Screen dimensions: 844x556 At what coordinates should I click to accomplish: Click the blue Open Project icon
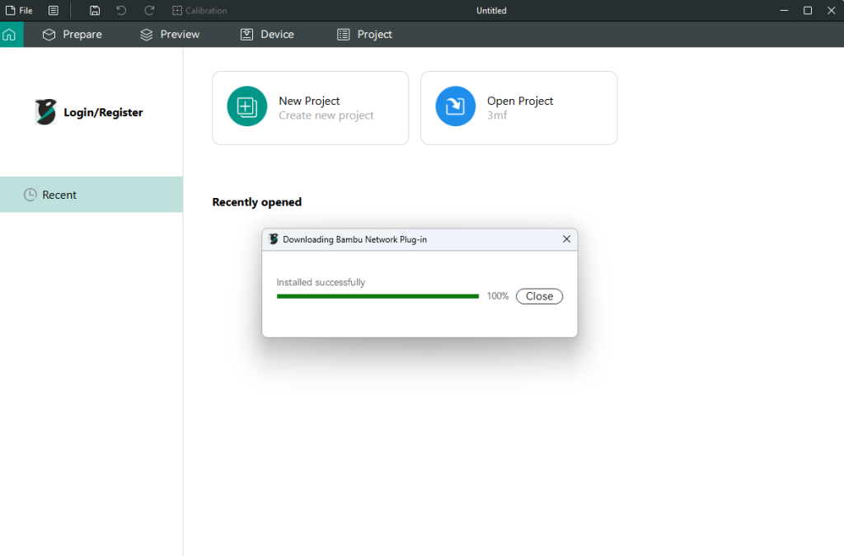tap(456, 106)
